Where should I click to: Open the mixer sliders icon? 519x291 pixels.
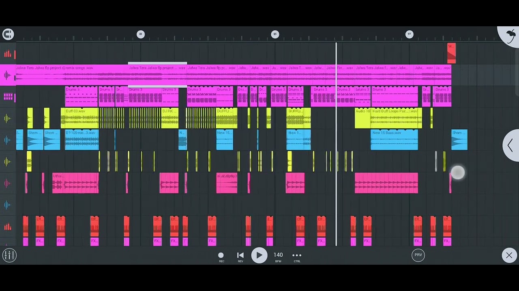click(9, 255)
